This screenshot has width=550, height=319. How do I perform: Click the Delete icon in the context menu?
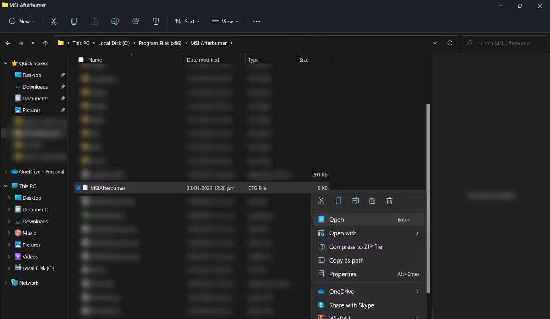click(x=389, y=201)
